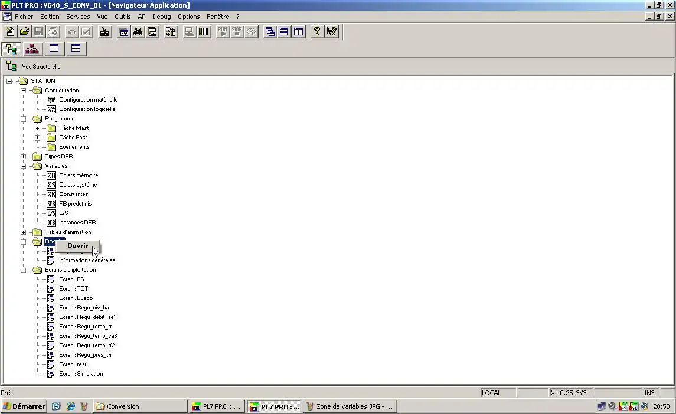Image resolution: width=676 pixels, height=414 pixels.
Task: Click the Démarrer start button
Action: pos(24,406)
